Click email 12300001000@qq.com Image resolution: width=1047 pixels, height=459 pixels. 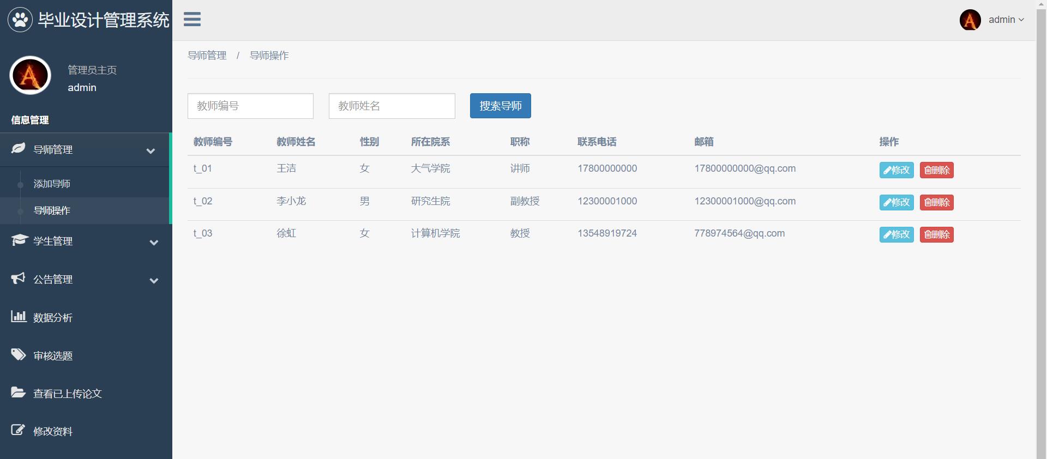(745, 201)
